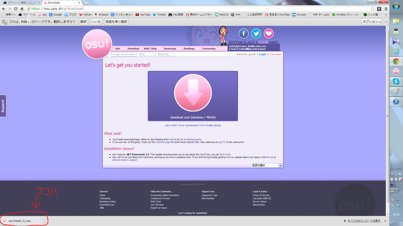
Task: Click the 英語を常に翻訳 button
Action: coord(116,22)
